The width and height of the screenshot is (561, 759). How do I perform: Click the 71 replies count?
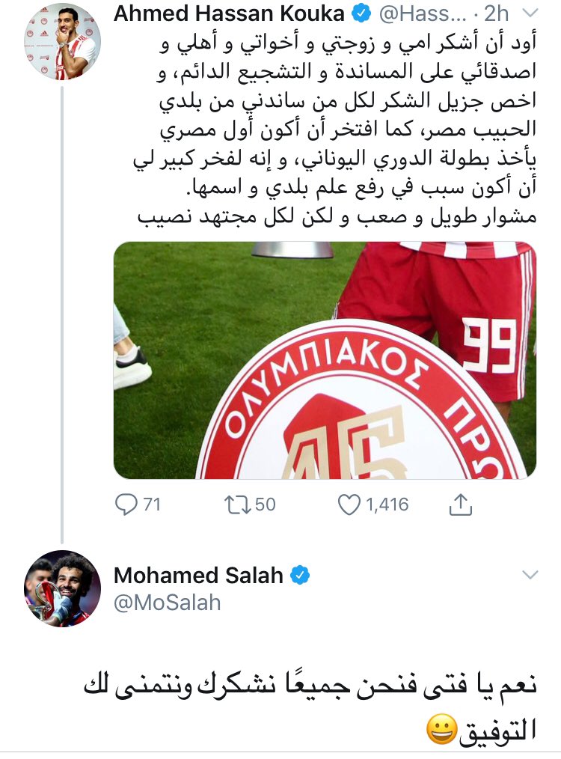pyautogui.click(x=152, y=505)
